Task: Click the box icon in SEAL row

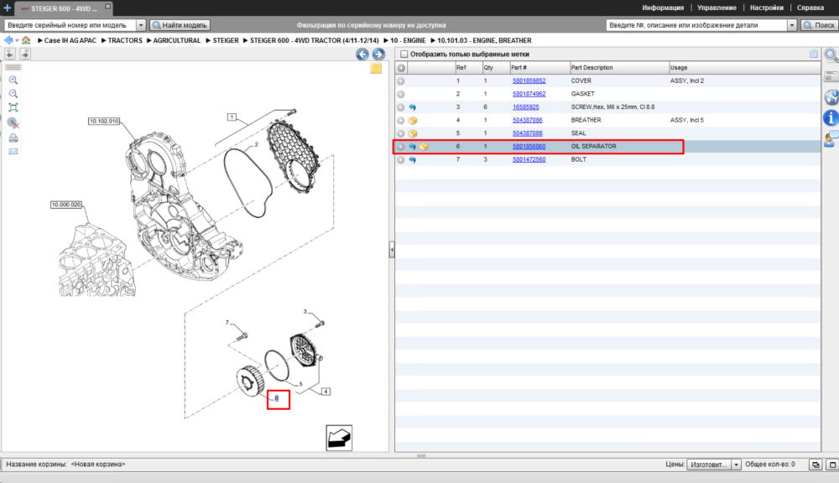Action: pos(413,133)
